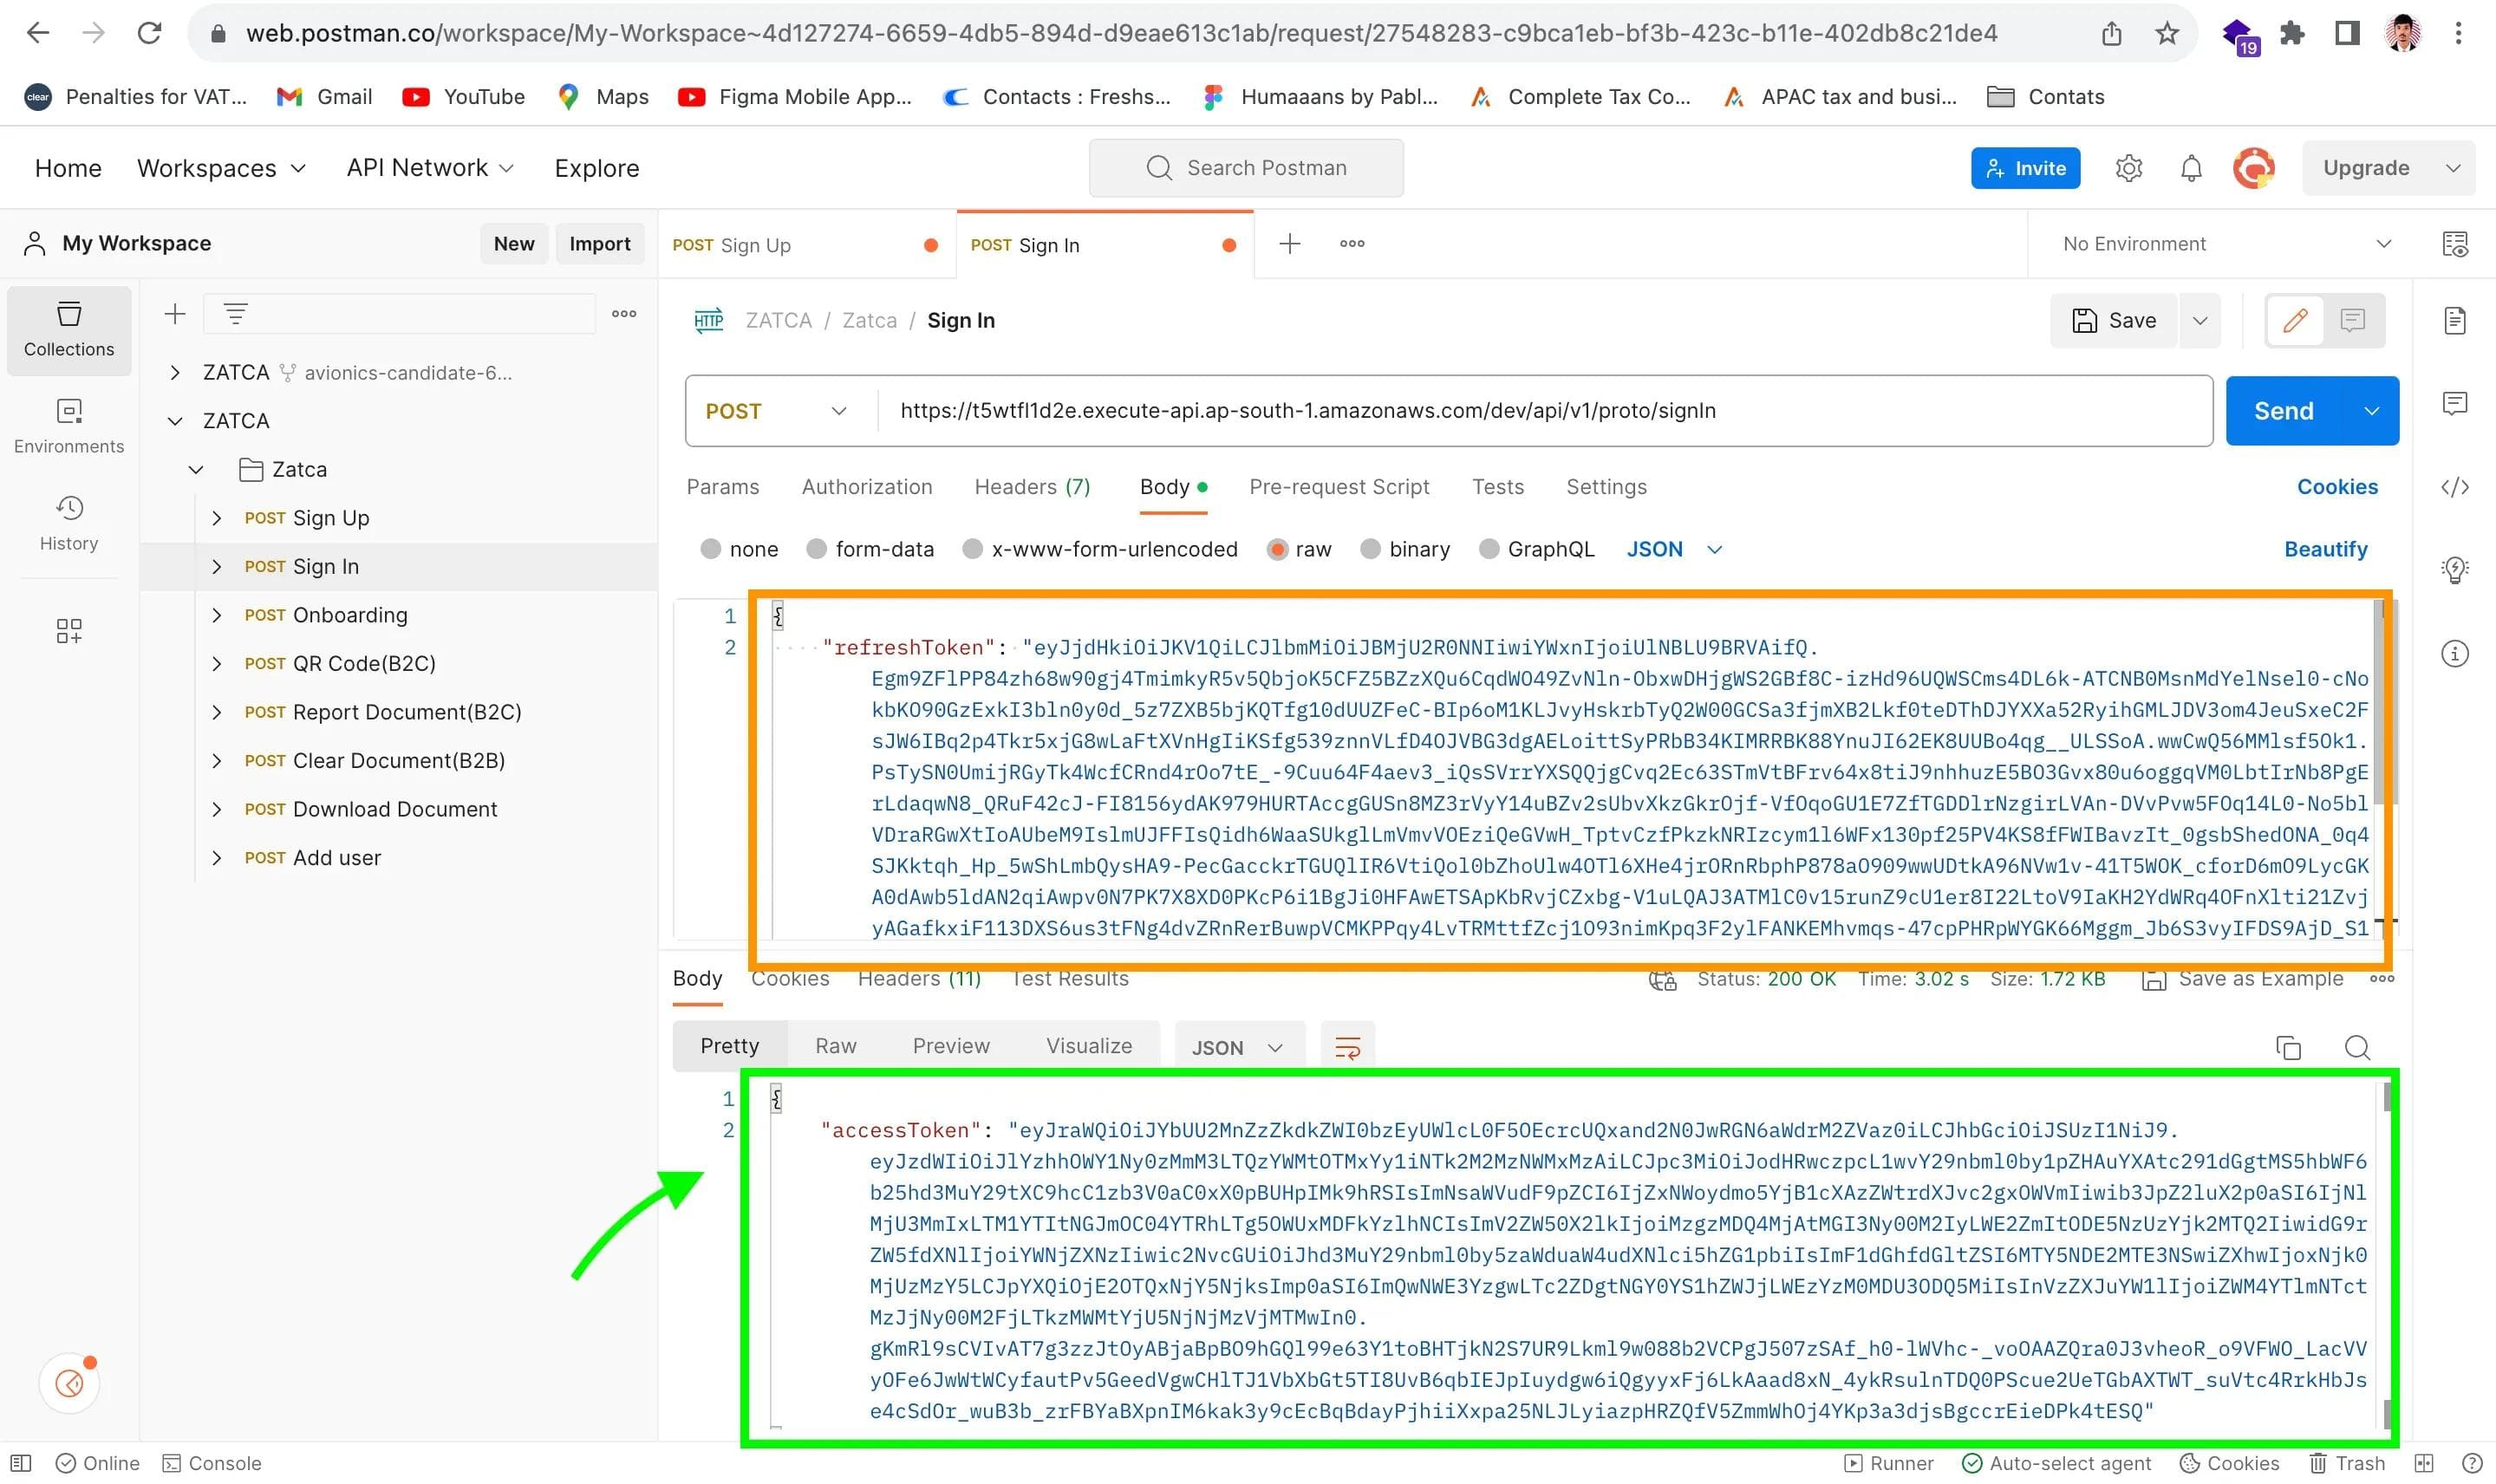
Task: Click the Beautify link
Action: click(2325, 549)
